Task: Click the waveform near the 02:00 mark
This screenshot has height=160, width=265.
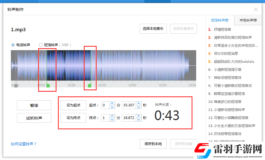Action: point(132,65)
